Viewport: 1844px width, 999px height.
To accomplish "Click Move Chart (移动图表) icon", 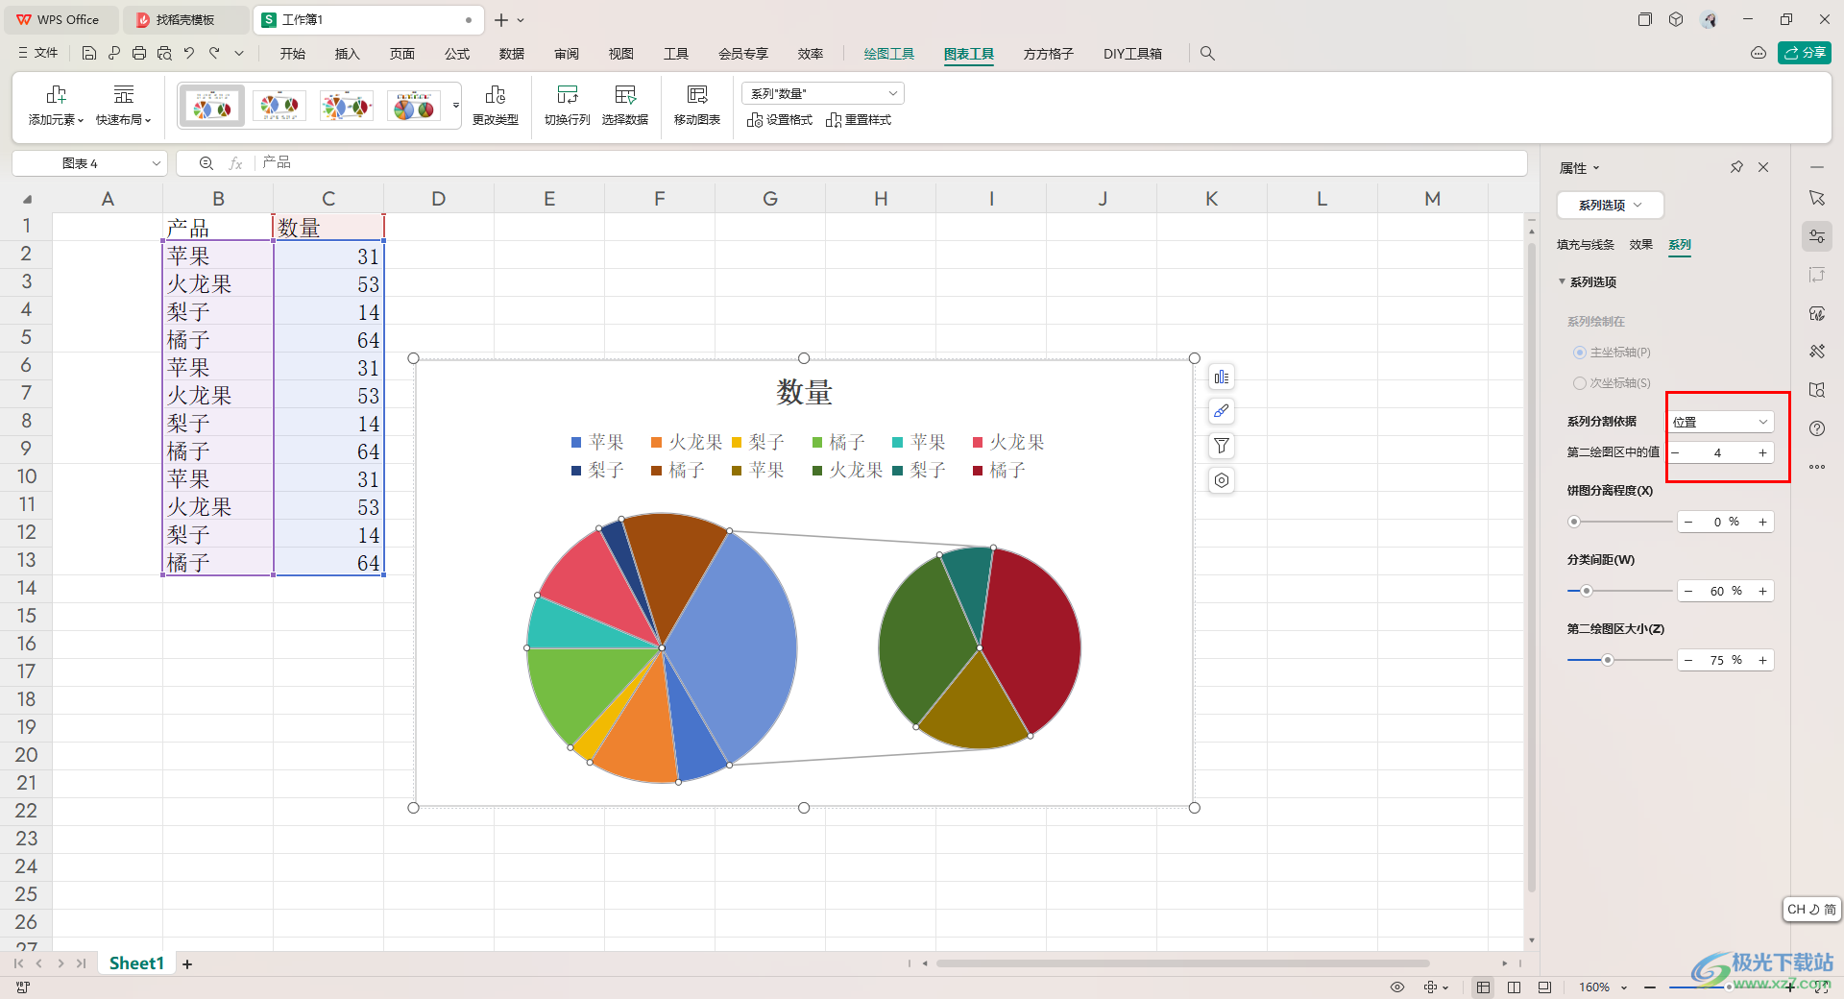I will [x=697, y=105].
